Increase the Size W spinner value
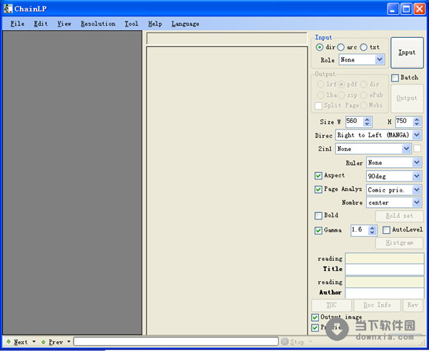Viewport: 429px width, 351px height. [368, 119]
